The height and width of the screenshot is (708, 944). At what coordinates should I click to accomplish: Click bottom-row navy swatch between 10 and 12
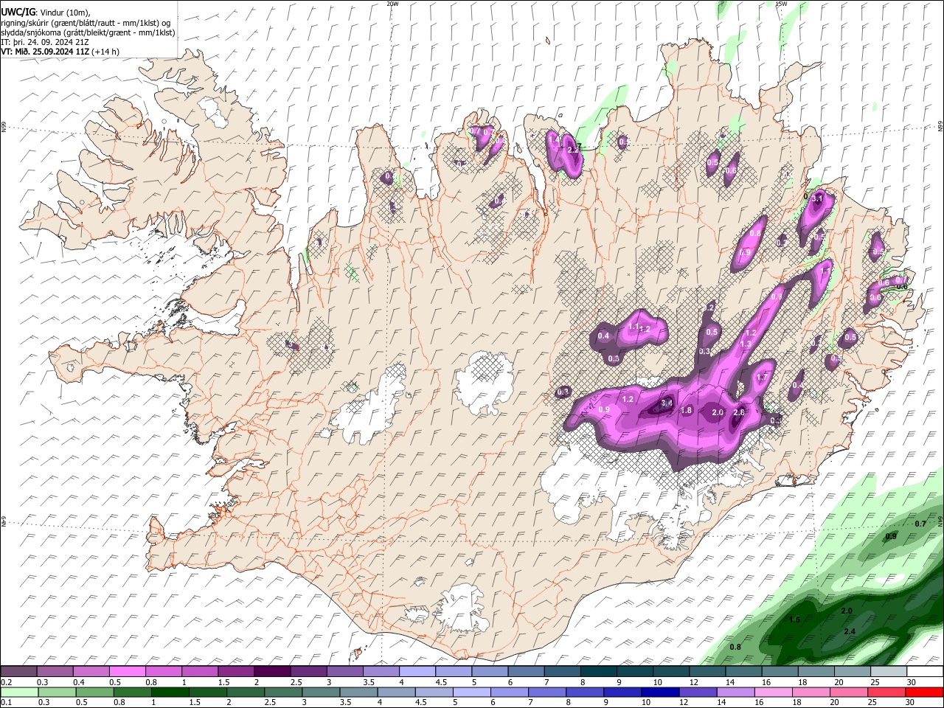click(x=660, y=693)
